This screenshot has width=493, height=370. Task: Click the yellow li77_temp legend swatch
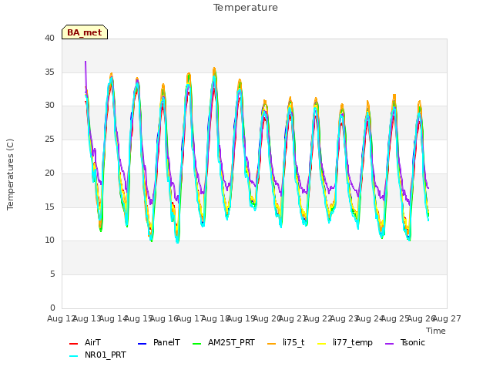click(x=322, y=344)
